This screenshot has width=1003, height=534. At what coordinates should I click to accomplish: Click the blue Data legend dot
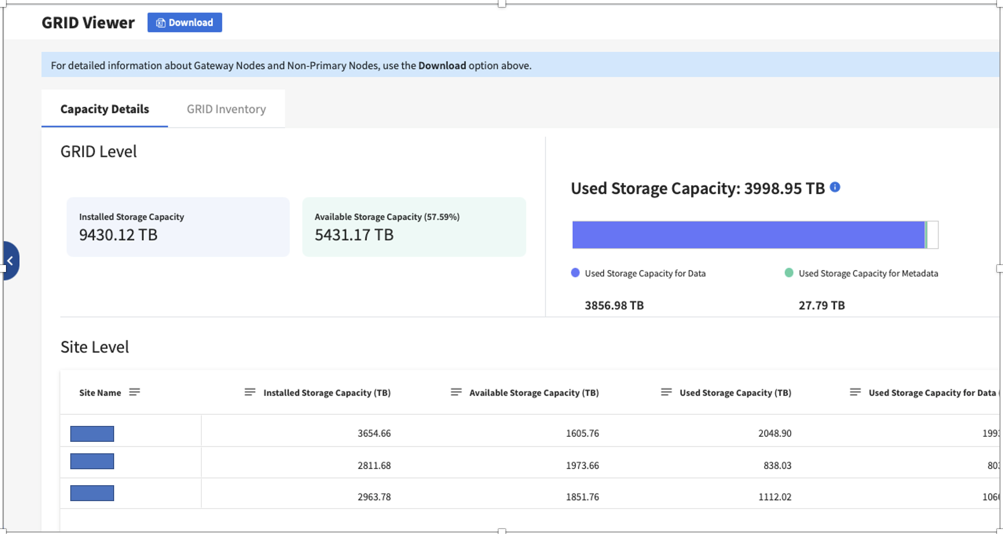(x=575, y=273)
